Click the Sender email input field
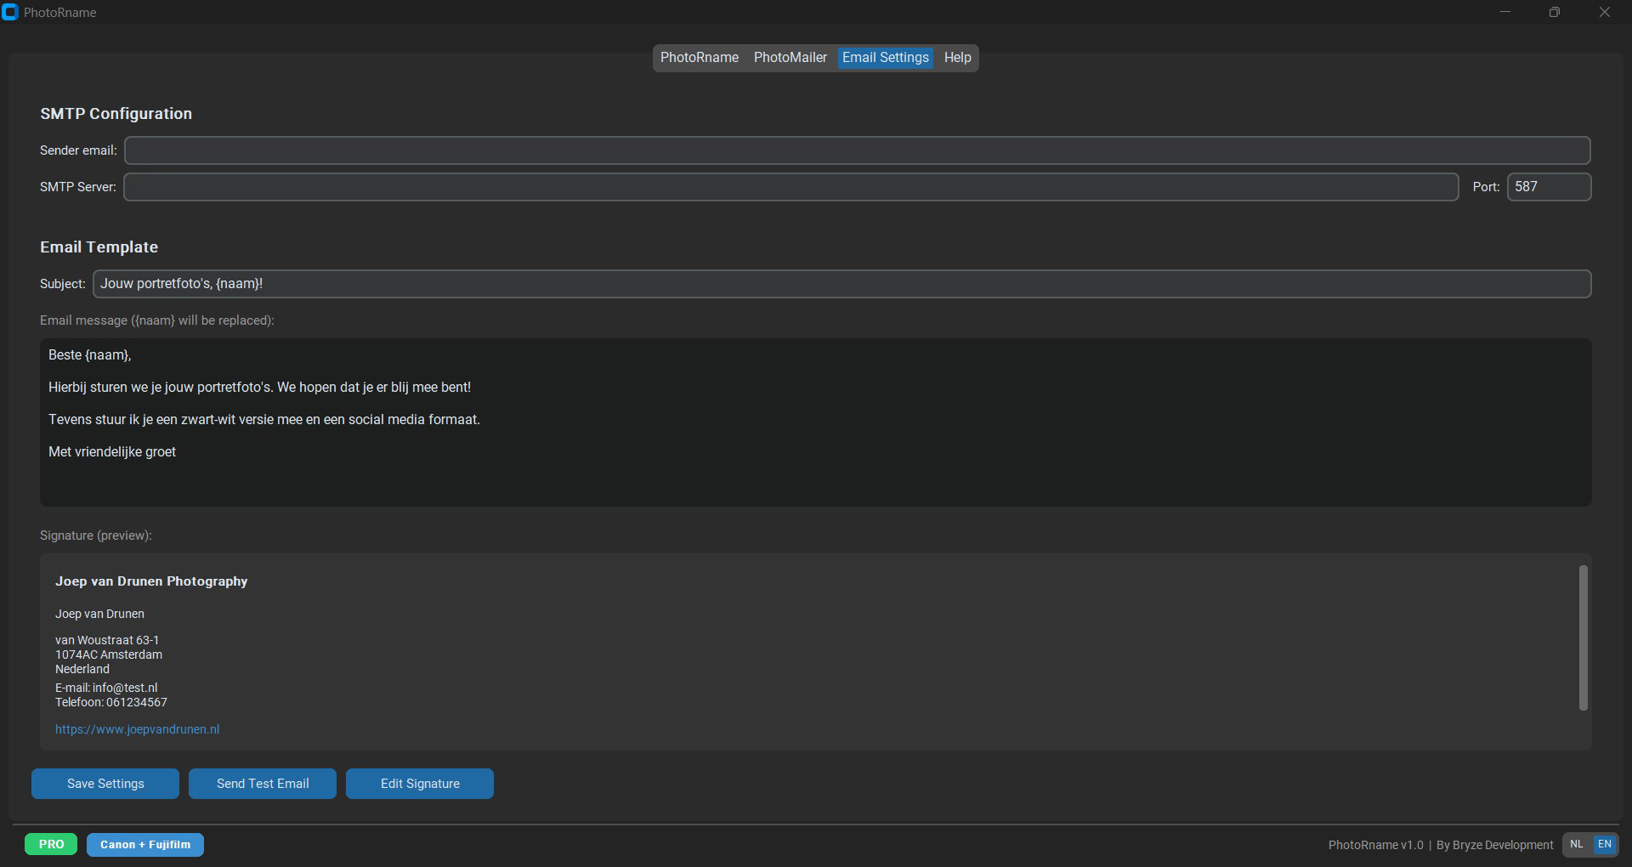The image size is (1632, 867). [857, 150]
